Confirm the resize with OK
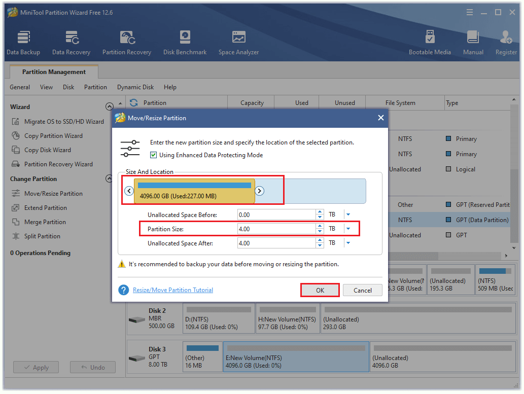 coord(320,290)
